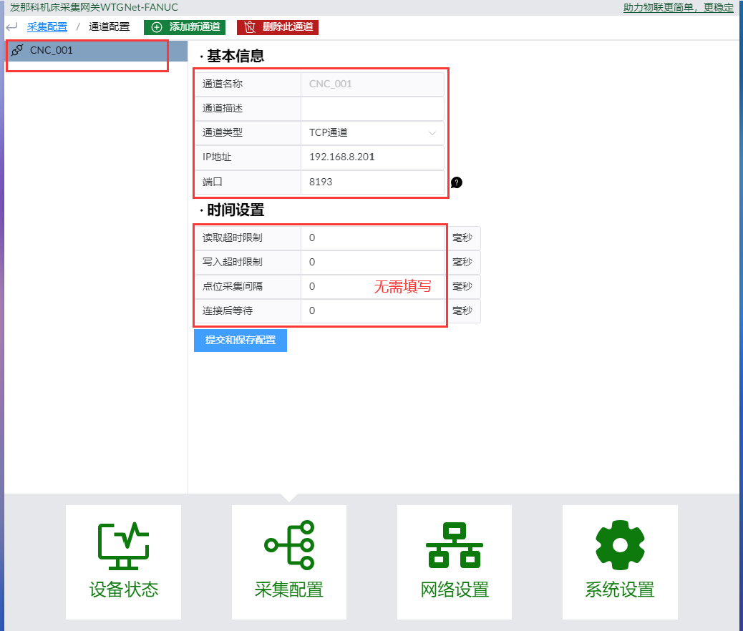Viewport: 743px width, 631px height.
Task: Open the 通道类型 dropdown showing TCP通道
Action: tap(372, 132)
